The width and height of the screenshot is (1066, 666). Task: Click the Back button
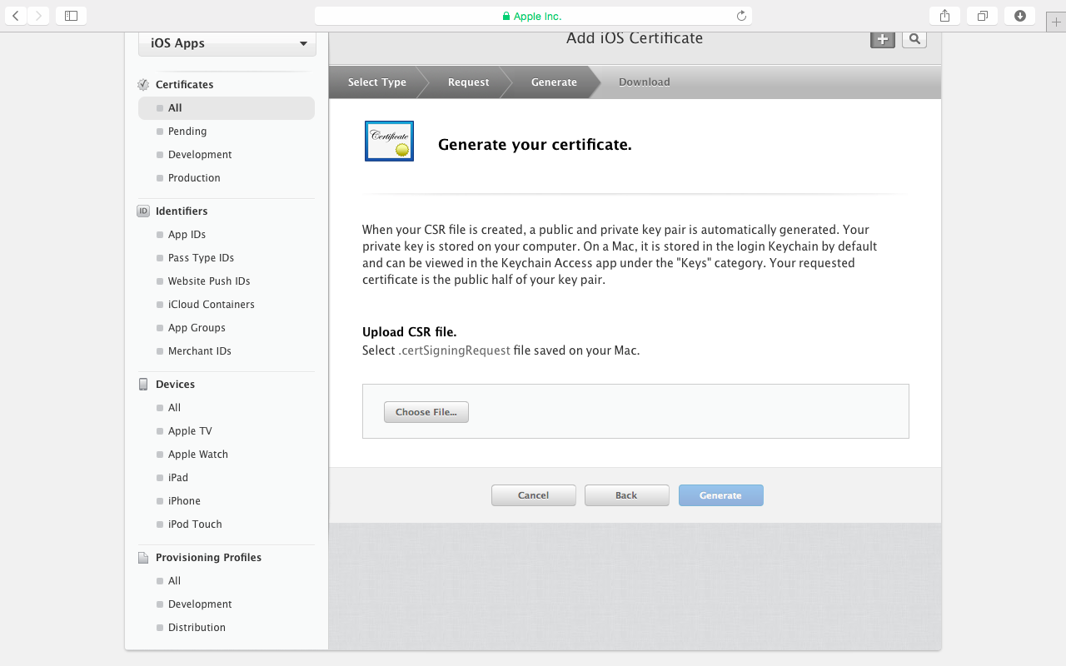click(626, 495)
